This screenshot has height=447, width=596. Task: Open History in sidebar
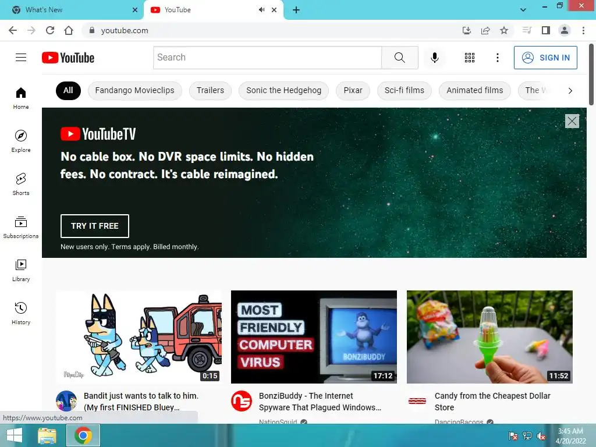[x=21, y=313]
